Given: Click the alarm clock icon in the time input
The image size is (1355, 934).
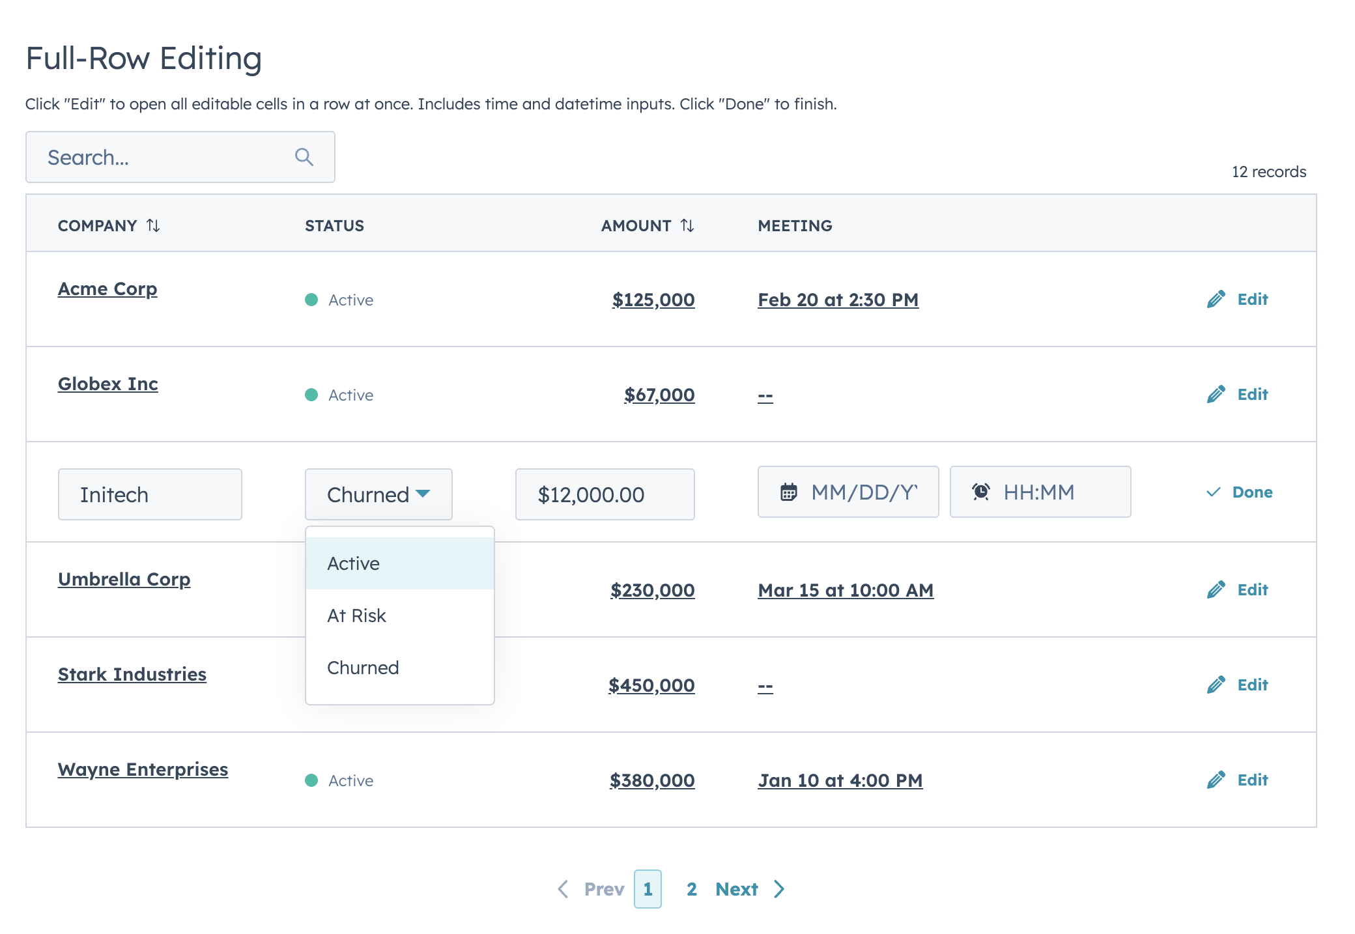Looking at the screenshot, I should [981, 492].
